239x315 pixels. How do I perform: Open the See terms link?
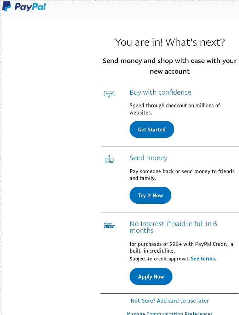click(204, 259)
